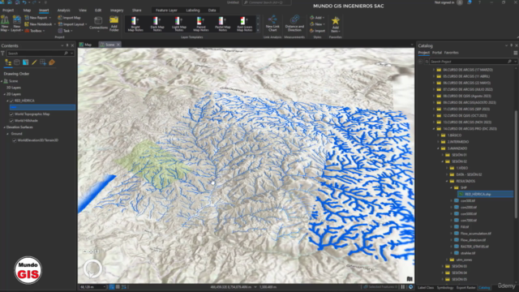
Task: Click the Undo arrow in quick access toolbar
Action: [24, 2]
